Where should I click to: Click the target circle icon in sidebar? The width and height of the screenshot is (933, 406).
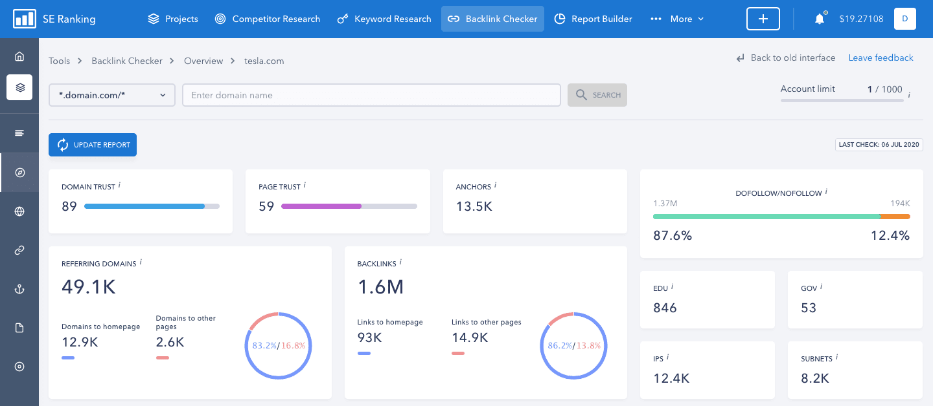[19, 367]
